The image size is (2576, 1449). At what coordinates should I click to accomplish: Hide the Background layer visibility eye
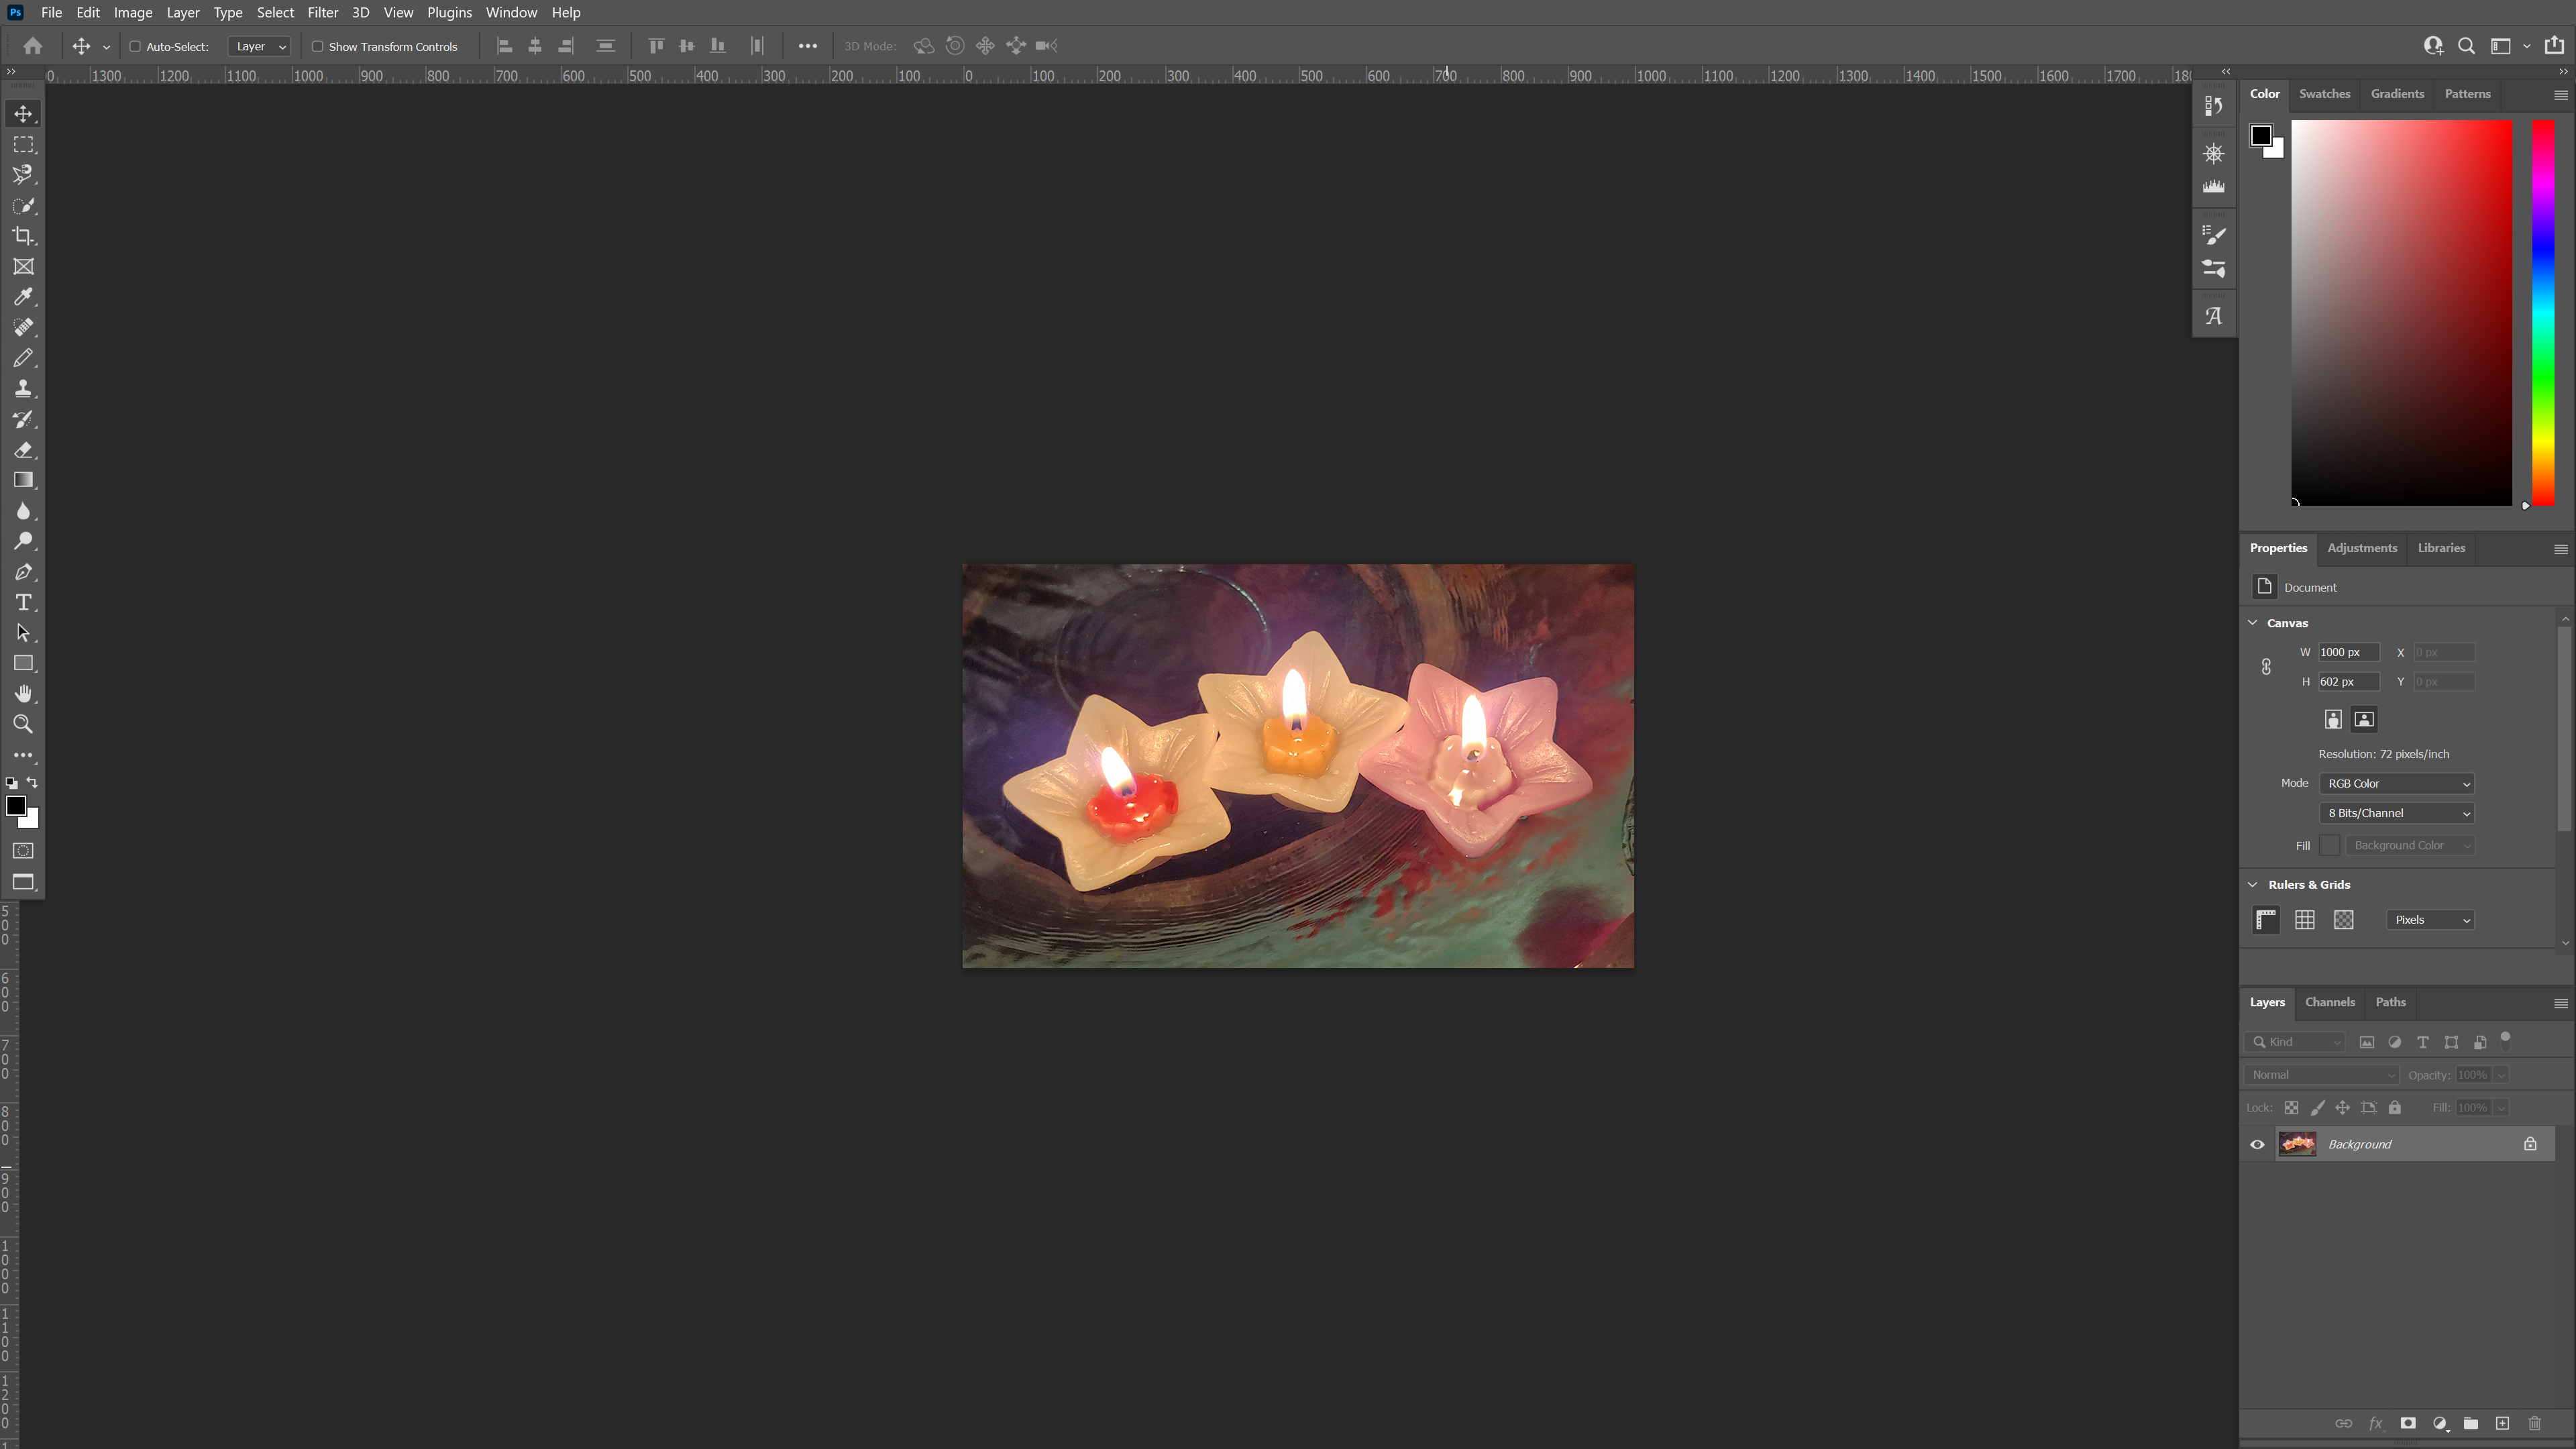2257,1144
